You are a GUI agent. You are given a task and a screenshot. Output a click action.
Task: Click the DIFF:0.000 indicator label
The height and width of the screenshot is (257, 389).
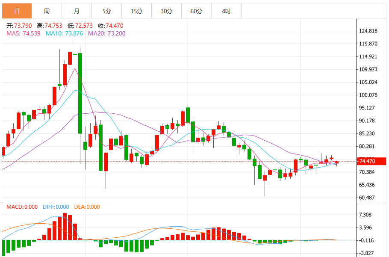pyautogui.click(x=56, y=207)
